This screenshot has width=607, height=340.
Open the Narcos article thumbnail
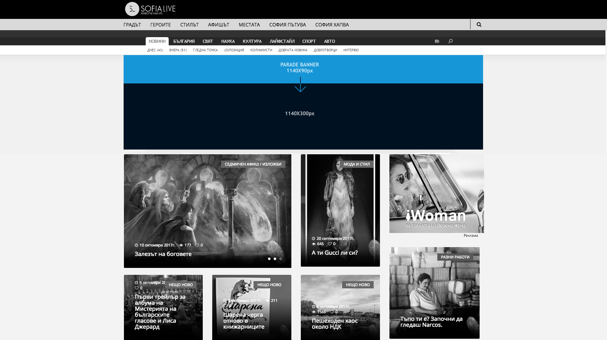tap(434, 293)
